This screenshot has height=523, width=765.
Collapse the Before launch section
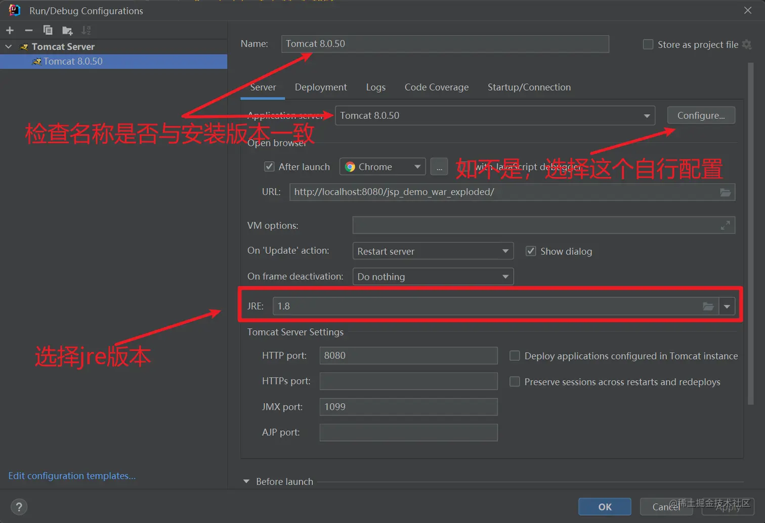(246, 482)
